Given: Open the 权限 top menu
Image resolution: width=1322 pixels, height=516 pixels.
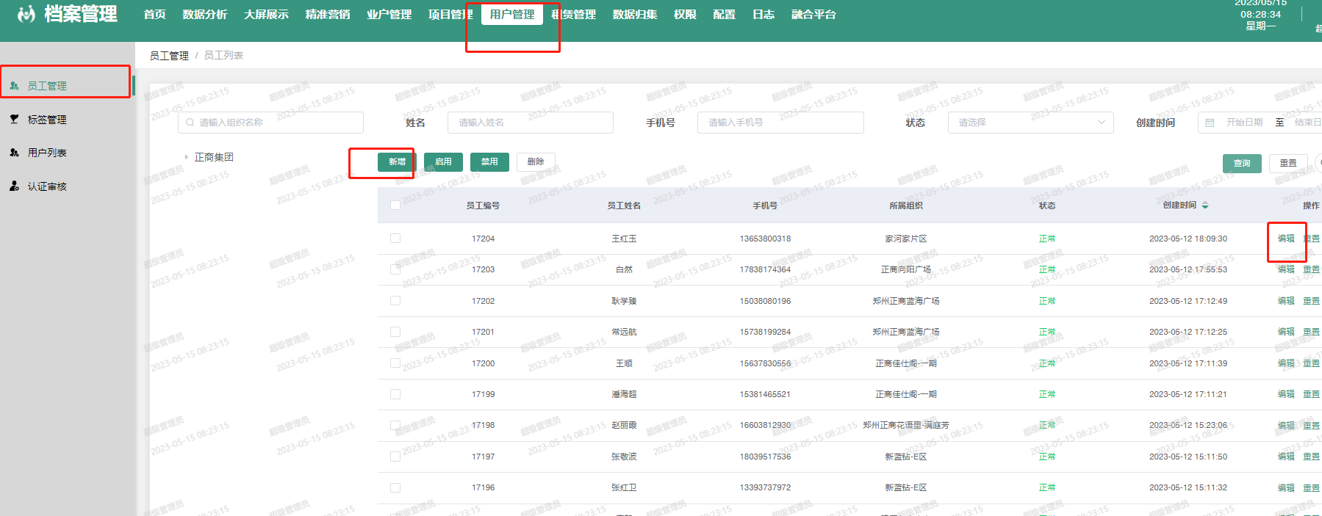Looking at the screenshot, I should pyautogui.click(x=685, y=15).
